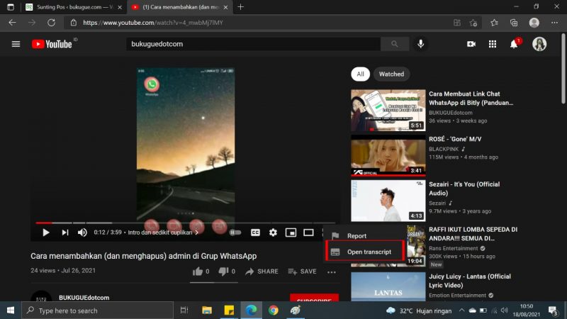Open the BUKUGUEdotcom channel name link
The width and height of the screenshot is (567, 319).
(x=84, y=298)
